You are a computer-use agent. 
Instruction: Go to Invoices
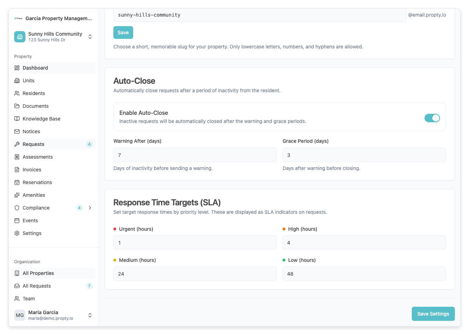pos(54,170)
